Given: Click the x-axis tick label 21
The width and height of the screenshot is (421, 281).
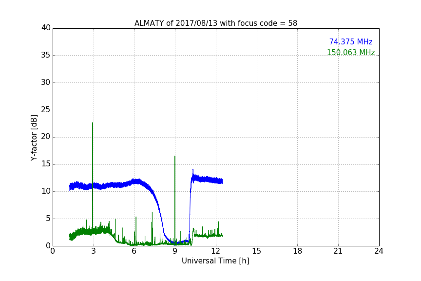Looking at the screenshot, I should pyautogui.click(x=338, y=251).
